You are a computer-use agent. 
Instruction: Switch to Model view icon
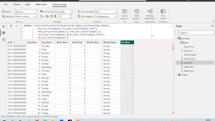point(3,40)
